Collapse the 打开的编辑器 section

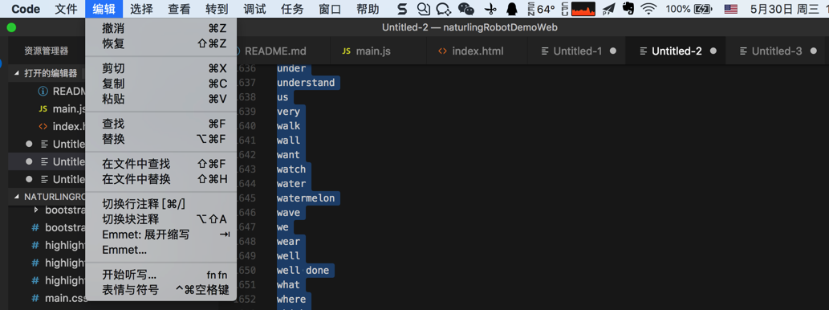16,74
